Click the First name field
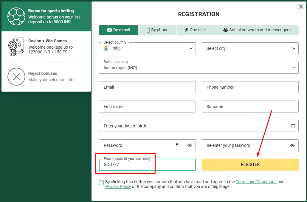The width and height of the screenshot is (307, 202). click(147, 107)
